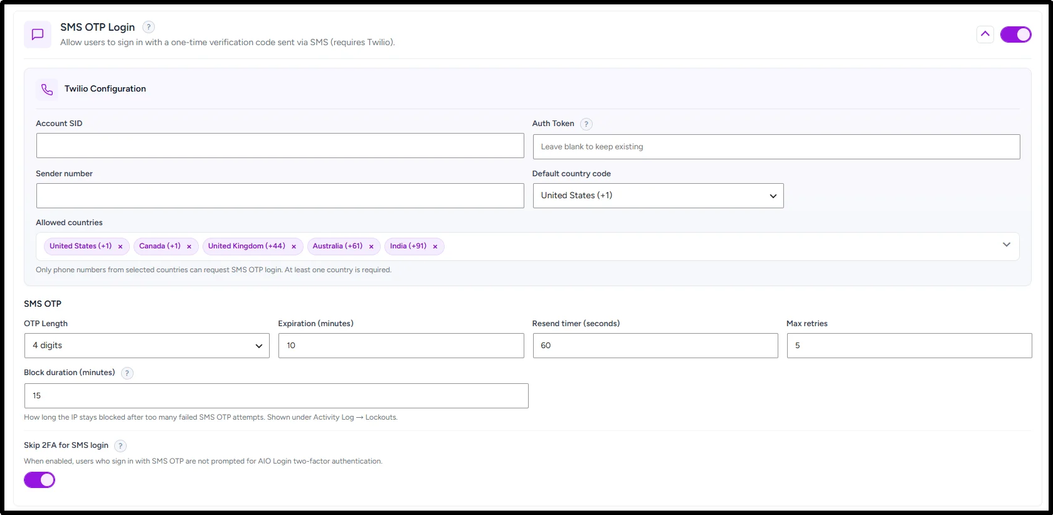Viewport: 1053px width, 515px height.
Task: Edit the Block duration (minutes) field
Action: point(276,396)
